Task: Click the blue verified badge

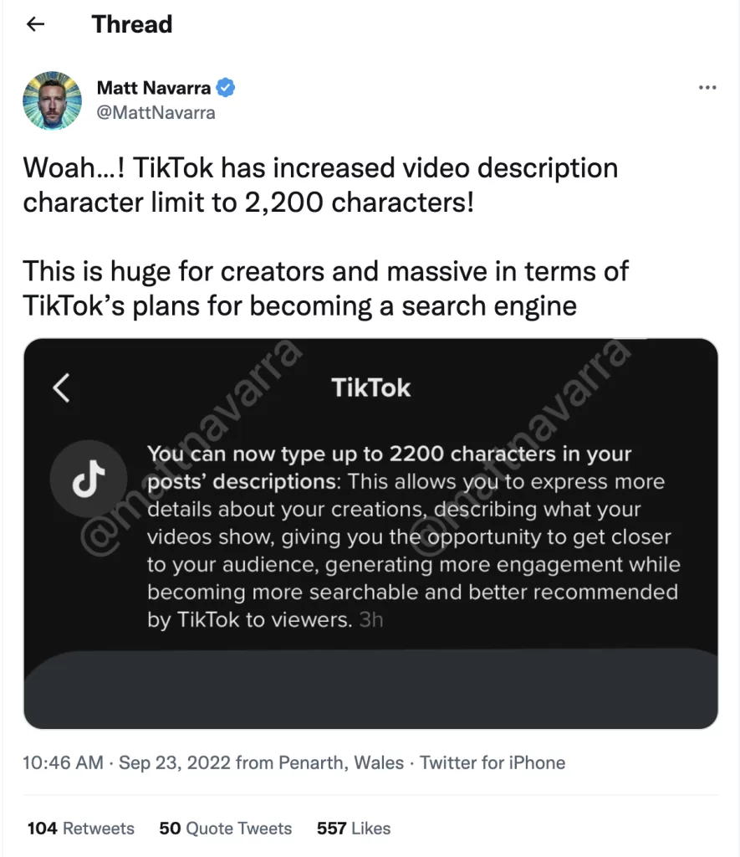Action: point(226,87)
